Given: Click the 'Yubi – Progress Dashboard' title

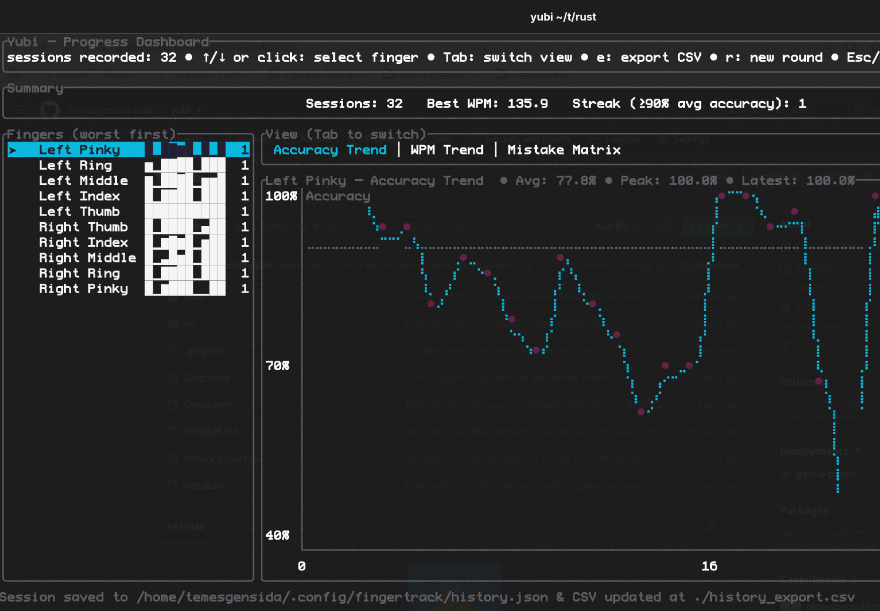Looking at the screenshot, I should tap(108, 42).
